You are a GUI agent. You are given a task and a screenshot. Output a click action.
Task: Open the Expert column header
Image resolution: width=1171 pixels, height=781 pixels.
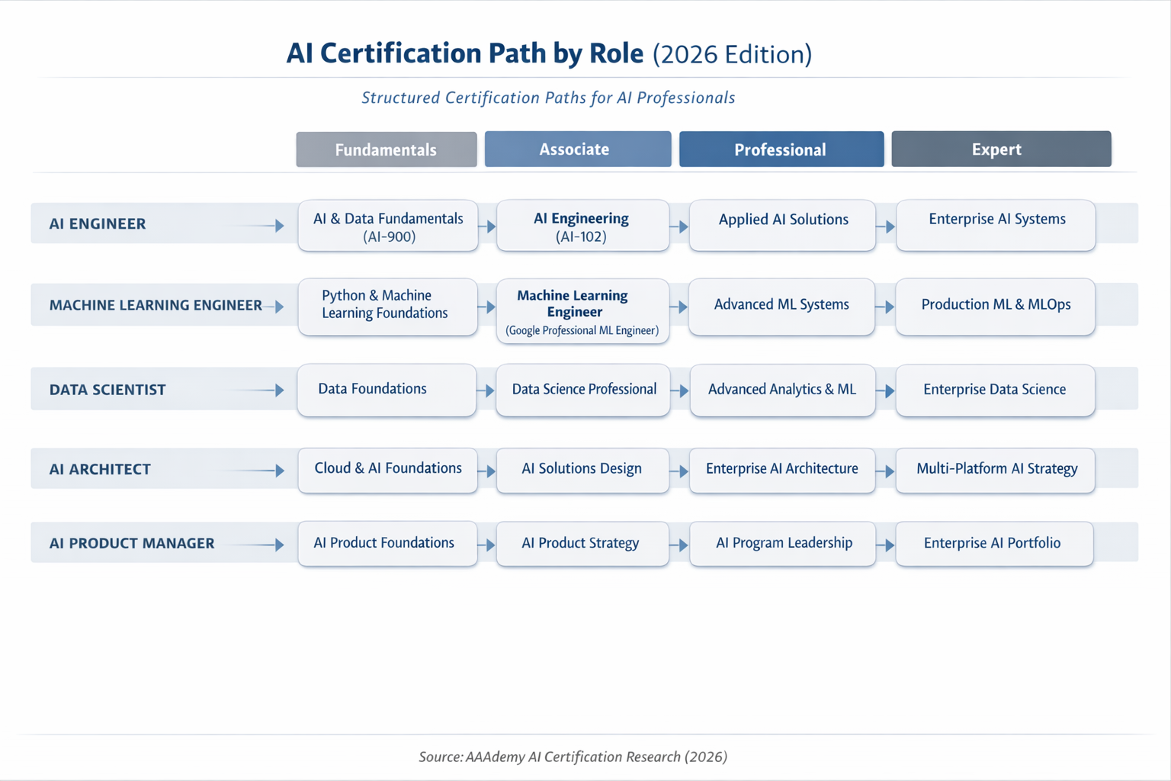coord(1000,149)
